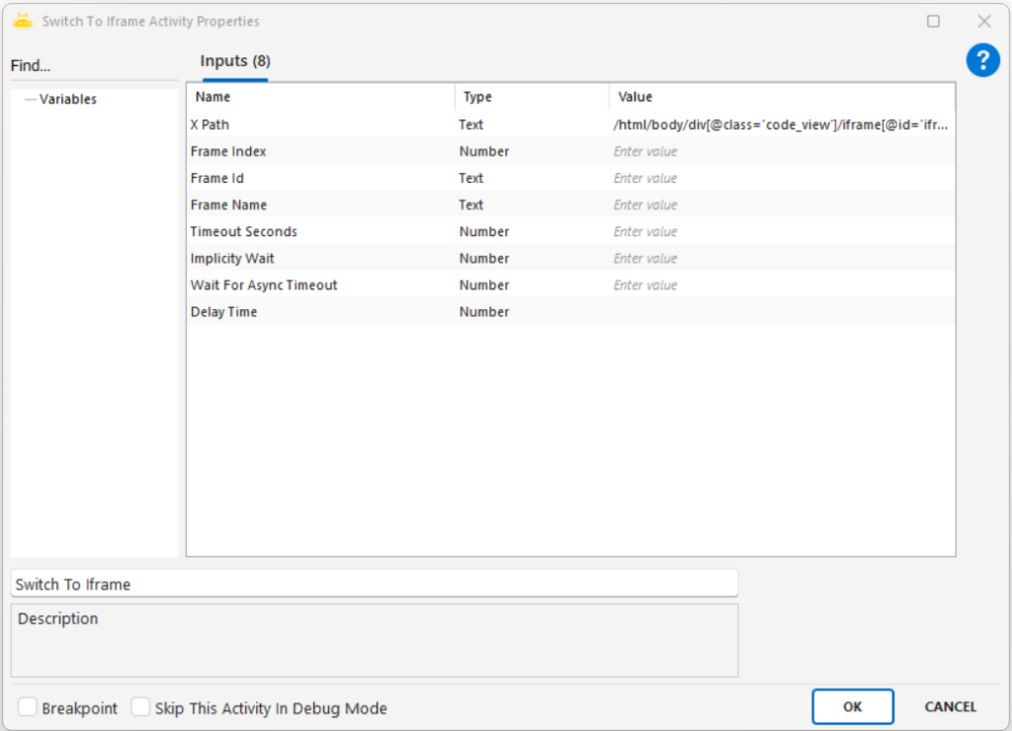
Task: Select the Frame Id value field
Action: point(781,179)
